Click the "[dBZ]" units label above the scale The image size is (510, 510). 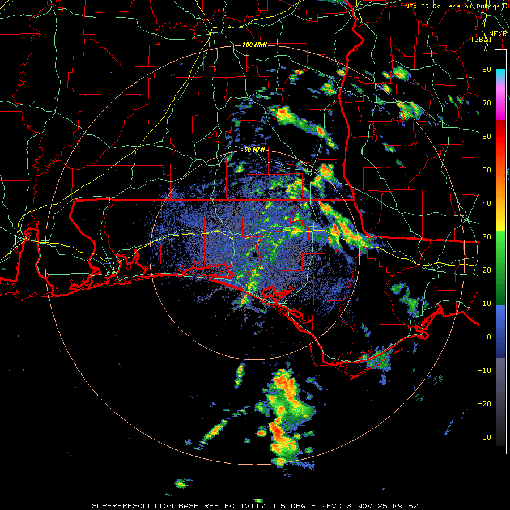tap(481, 40)
